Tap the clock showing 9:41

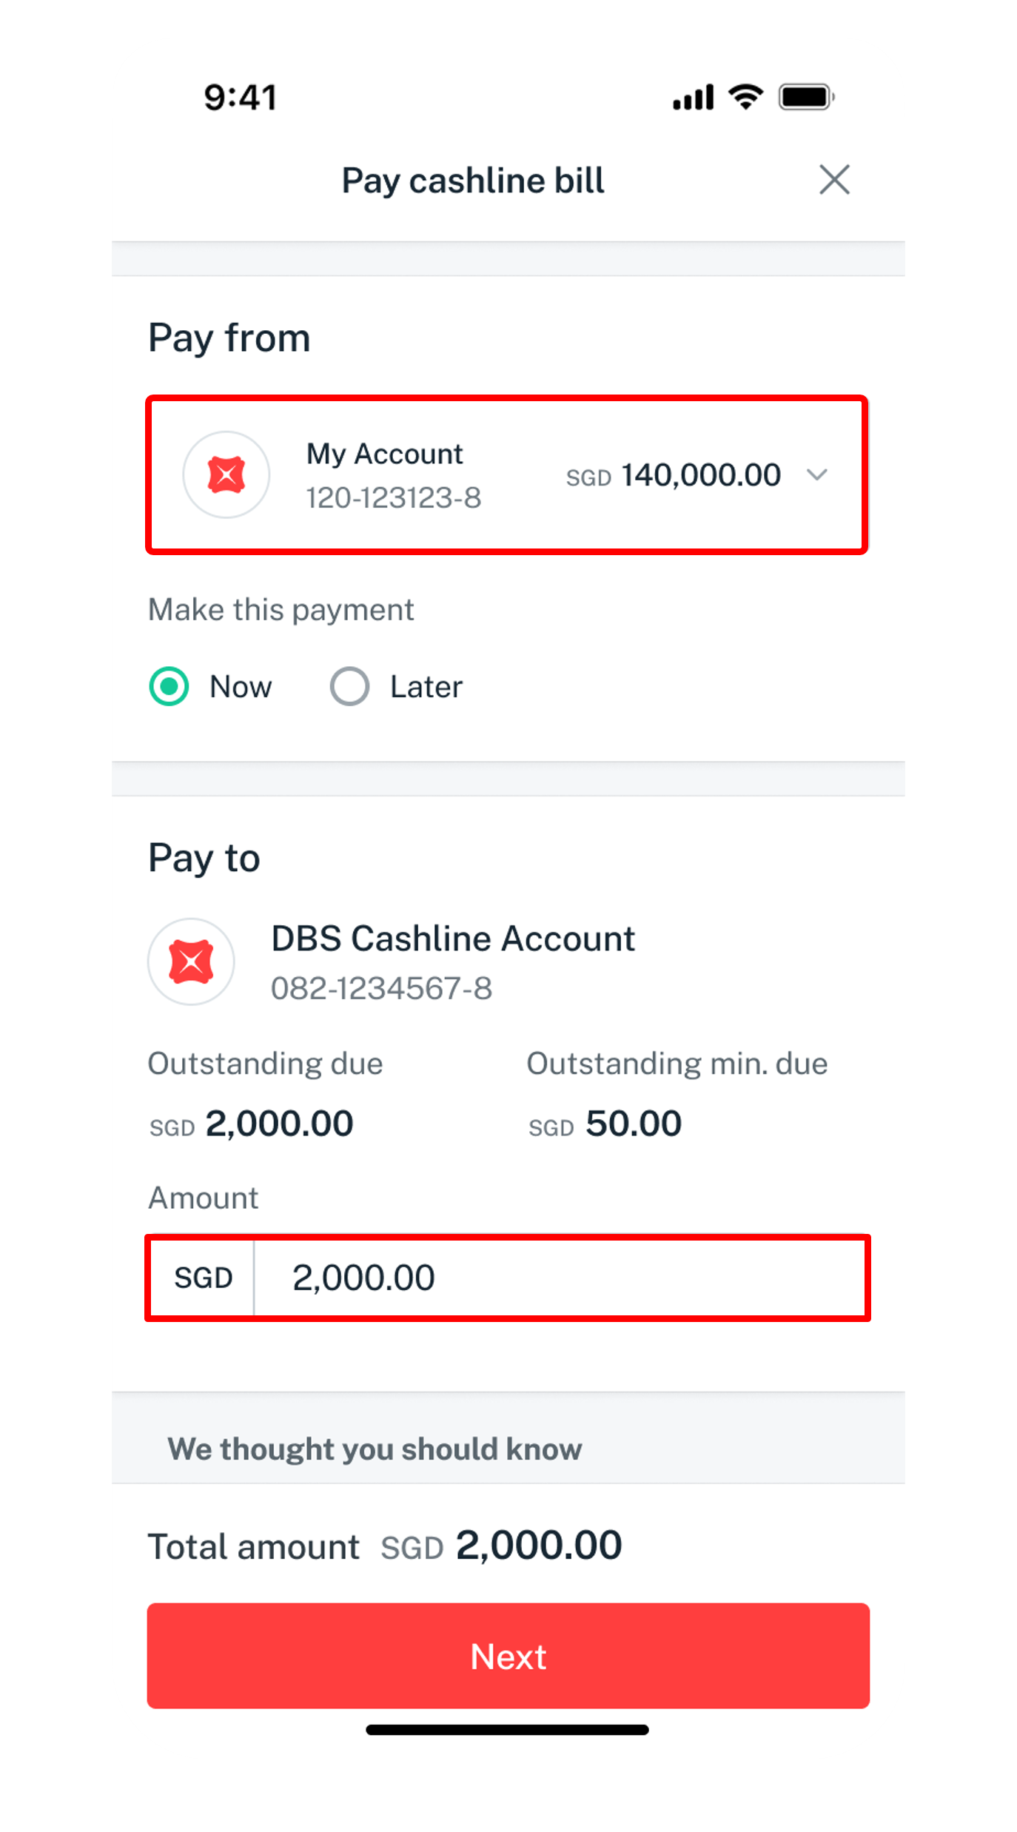[240, 95]
